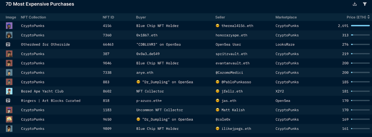Screen dimensions: 372x137
Task: Click the Seller column header
Action: point(220,17)
